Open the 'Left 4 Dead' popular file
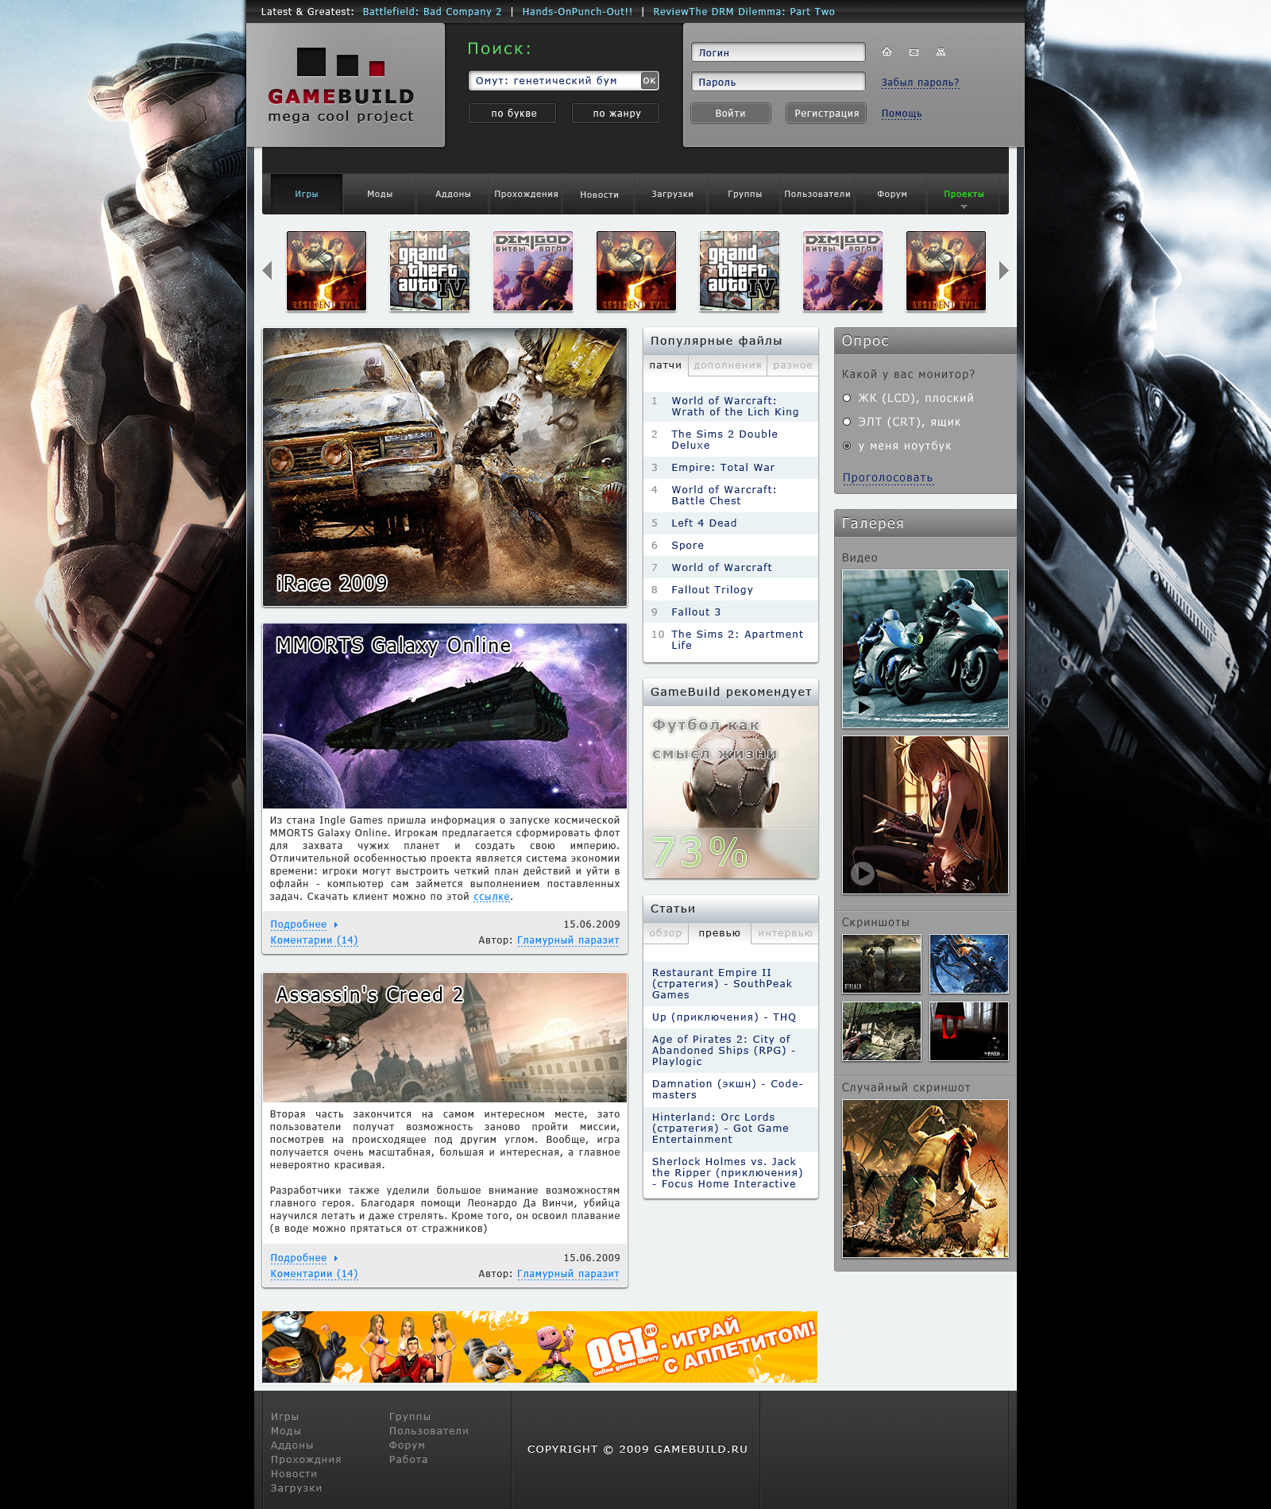 (x=704, y=523)
